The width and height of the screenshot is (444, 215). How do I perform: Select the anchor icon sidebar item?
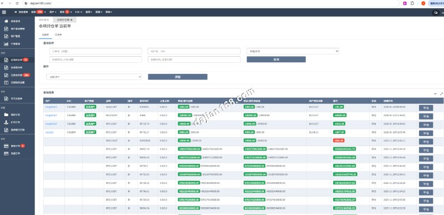(6, 122)
